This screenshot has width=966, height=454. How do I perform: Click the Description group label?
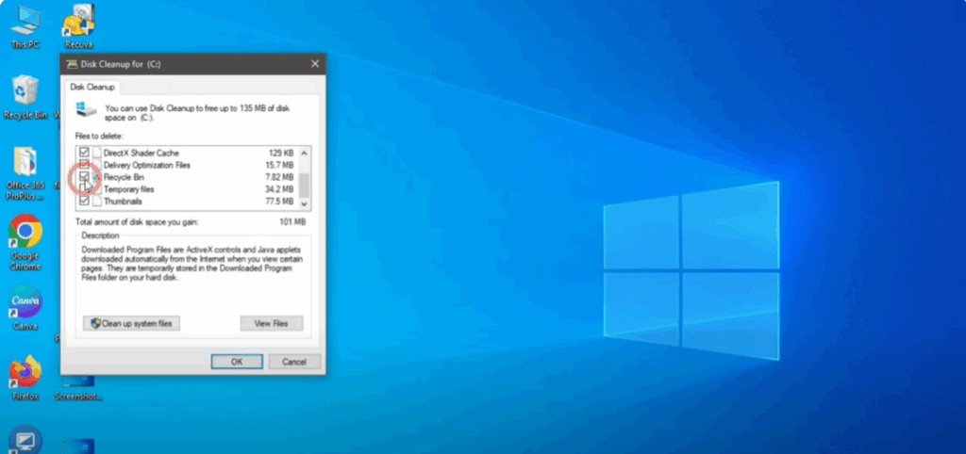tap(100, 236)
